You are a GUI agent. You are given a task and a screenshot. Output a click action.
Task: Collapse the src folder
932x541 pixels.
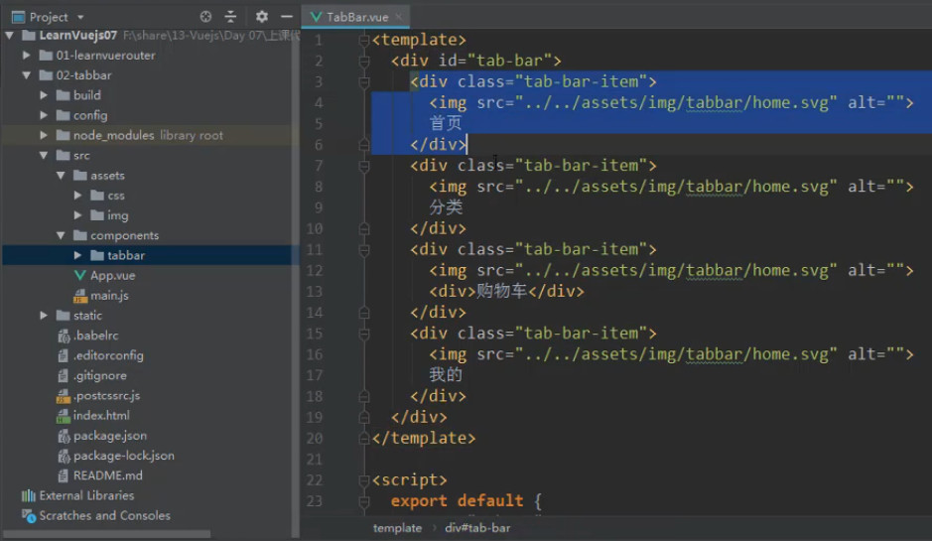(x=44, y=155)
